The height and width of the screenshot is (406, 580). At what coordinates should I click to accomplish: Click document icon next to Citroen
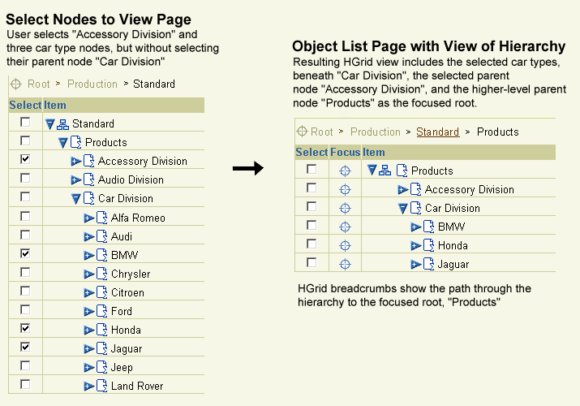click(101, 292)
